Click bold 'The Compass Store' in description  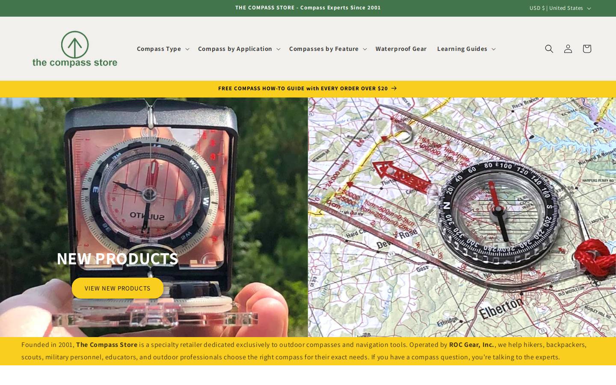click(107, 345)
